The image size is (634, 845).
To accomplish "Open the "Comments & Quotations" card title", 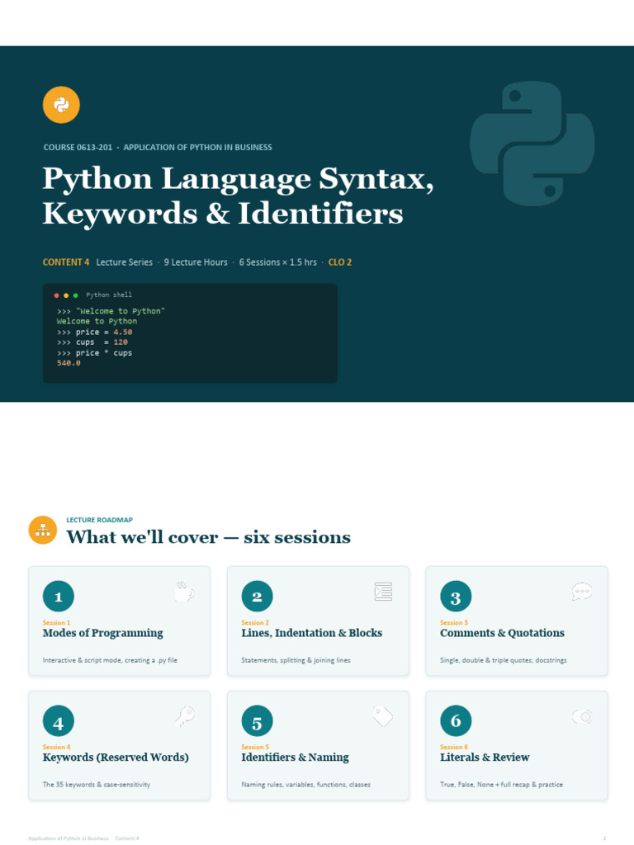I will 503,633.
